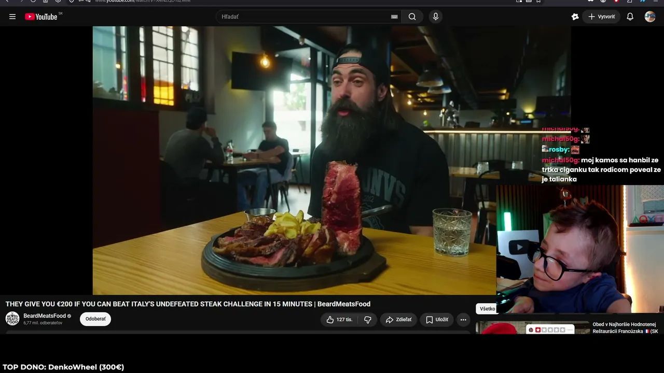Screen dimensions: 664x373
Task: Open the 'Obed v Najhoršie Hodnotenej Reštaurácii' video
Action: (625, 328)
